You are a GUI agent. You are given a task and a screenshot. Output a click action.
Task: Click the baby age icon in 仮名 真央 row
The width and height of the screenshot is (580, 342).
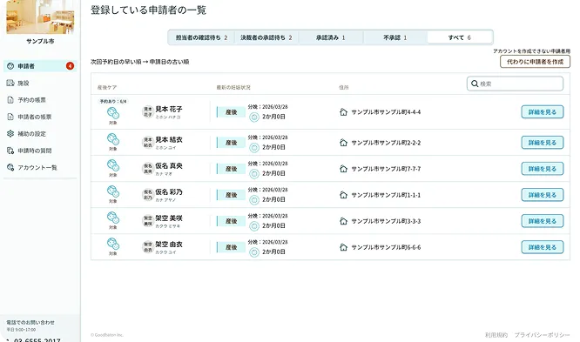(x=253, y=174)
